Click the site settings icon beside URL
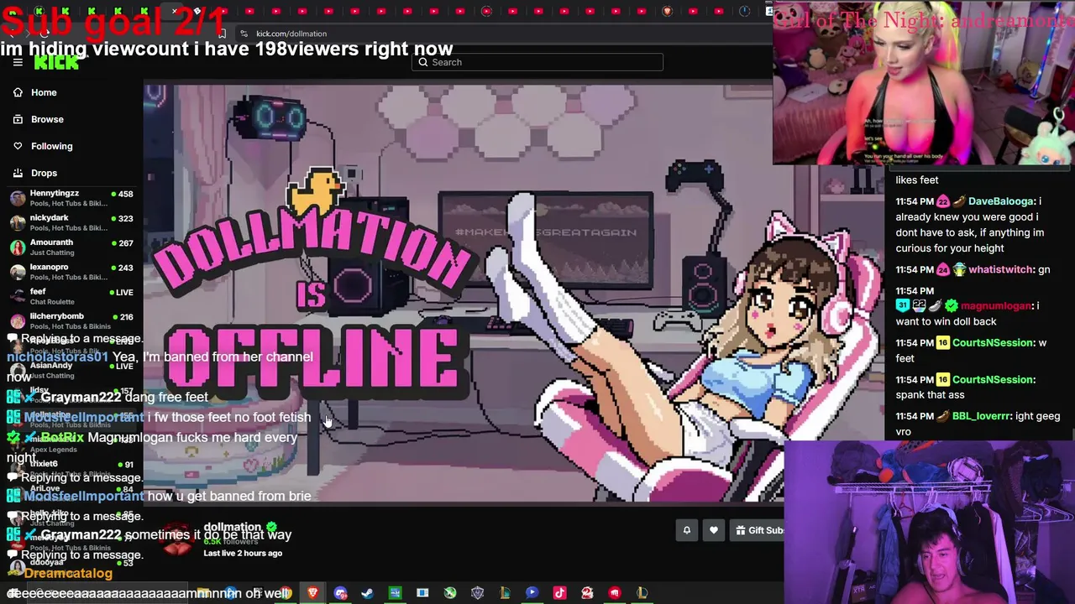1075x604 pixels. pos(244,34)
